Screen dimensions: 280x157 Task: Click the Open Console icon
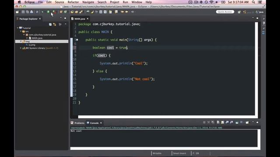click(247, 122)
